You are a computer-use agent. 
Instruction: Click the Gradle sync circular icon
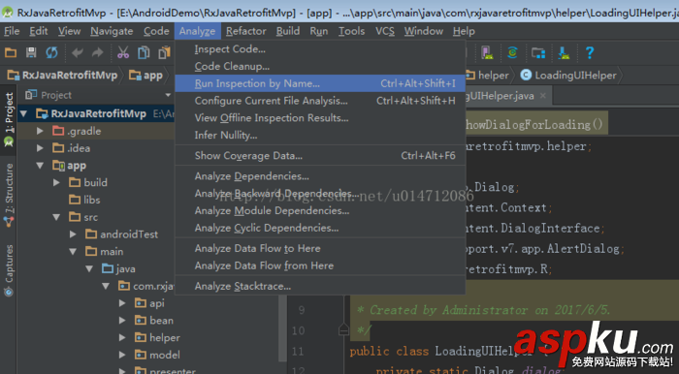(513, 52)
